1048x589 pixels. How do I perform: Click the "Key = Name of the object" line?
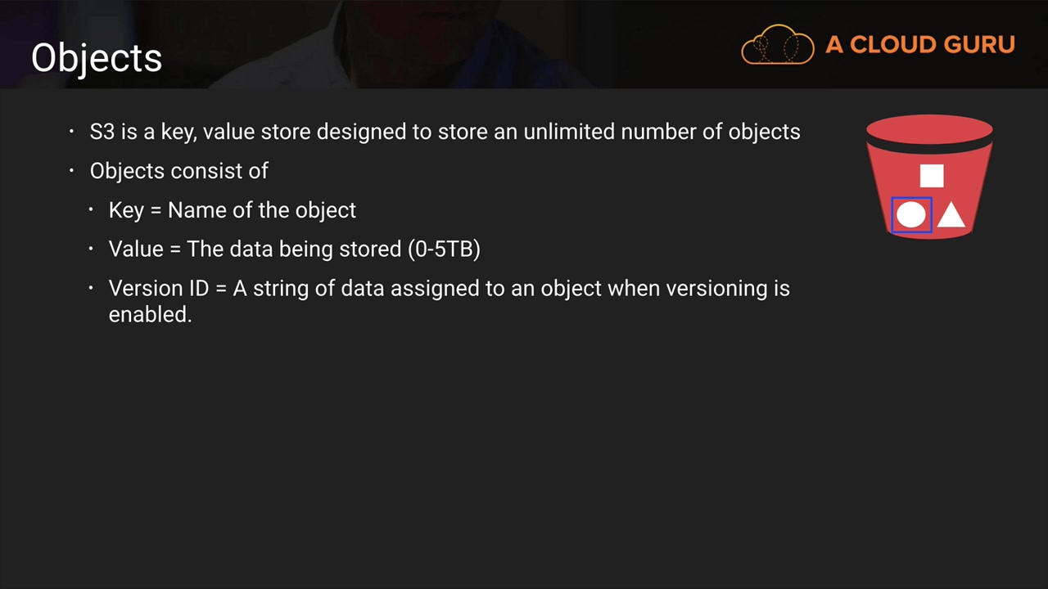pos(233,210)
